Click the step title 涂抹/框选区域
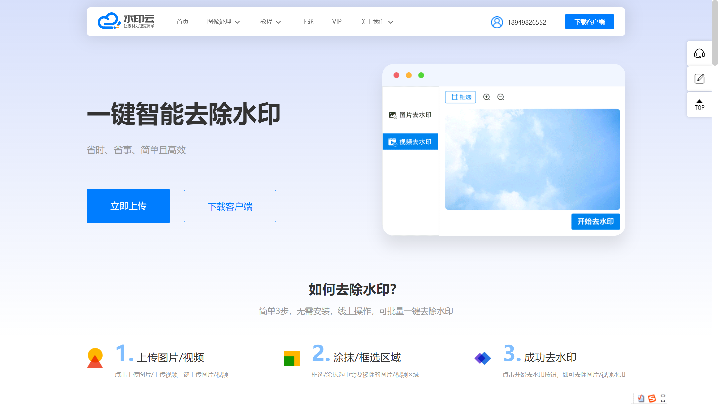Image resolution: width=718 pixels, height=404 pixels. (367, 358)
